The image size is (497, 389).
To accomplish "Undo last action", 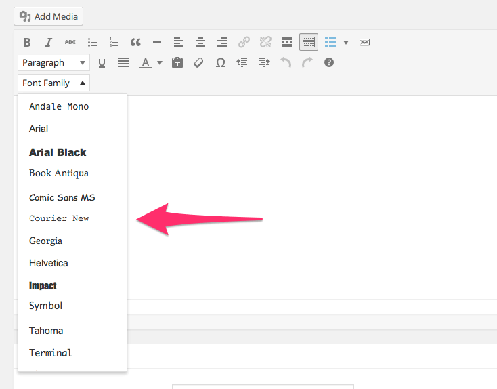I will (286, 62).
